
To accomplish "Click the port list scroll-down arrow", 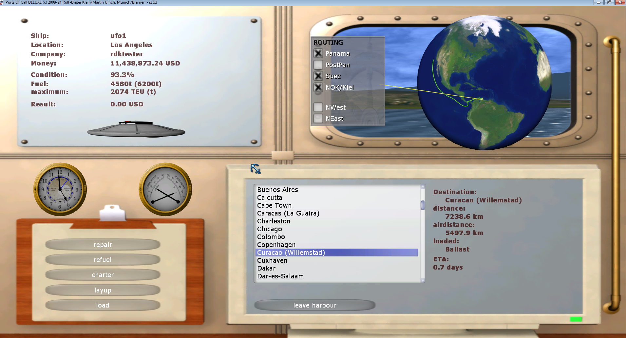I will [x=423, y=280].
